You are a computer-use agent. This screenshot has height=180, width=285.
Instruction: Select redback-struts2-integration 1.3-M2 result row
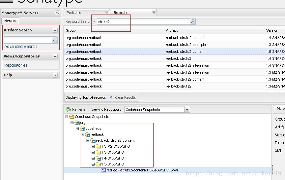174,72
